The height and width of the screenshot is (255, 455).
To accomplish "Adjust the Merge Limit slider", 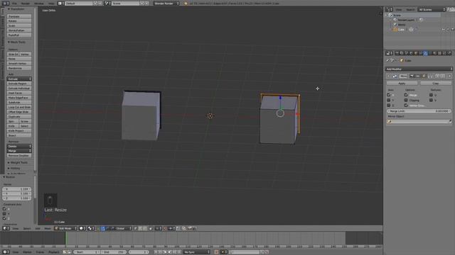I will [x=419, y=111].
